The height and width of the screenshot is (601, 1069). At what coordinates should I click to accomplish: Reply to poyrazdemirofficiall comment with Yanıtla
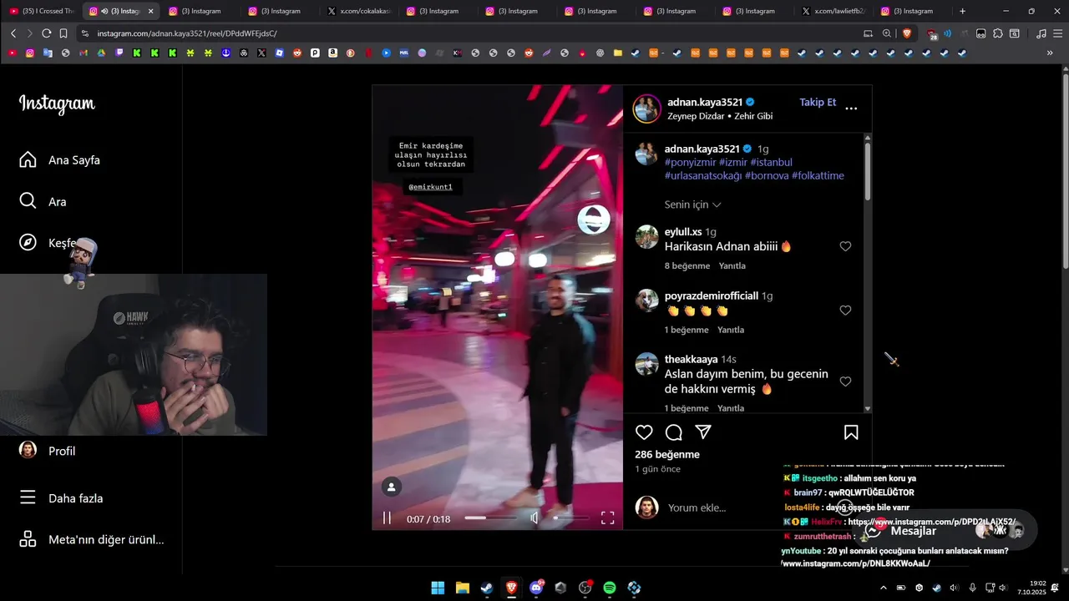pos(731,330)
